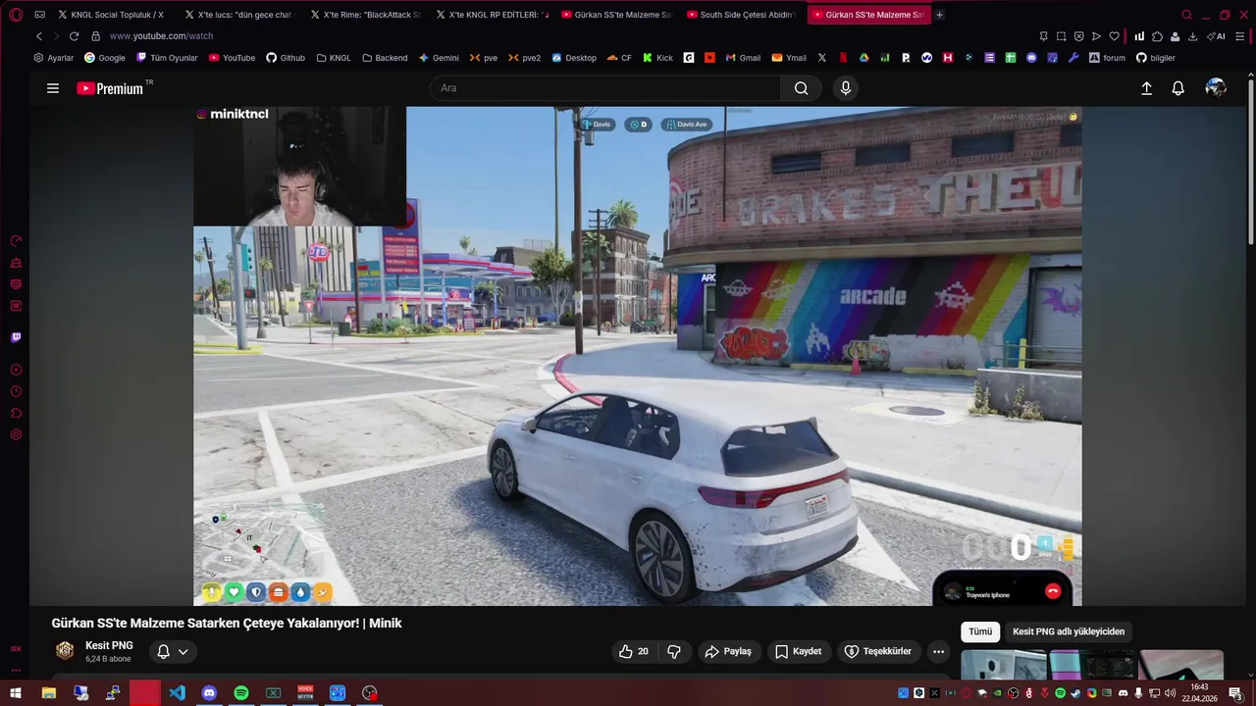Image resolution: width=1256 pixels, height=706 pixels.
Task: Open Github bookmark
Action: [x=286, y=58]
